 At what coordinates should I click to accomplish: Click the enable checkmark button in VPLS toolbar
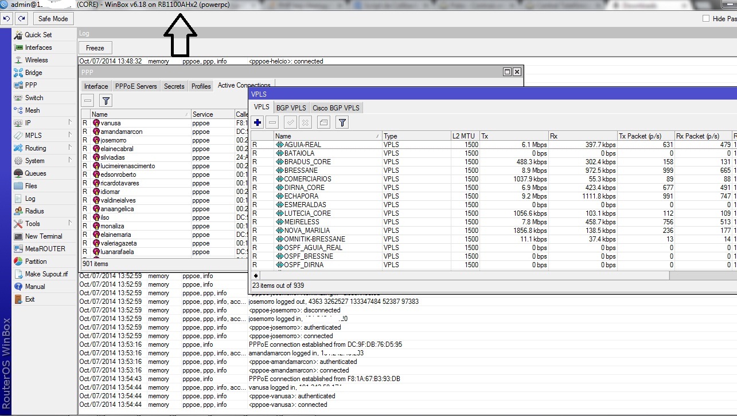coord(291,122)
